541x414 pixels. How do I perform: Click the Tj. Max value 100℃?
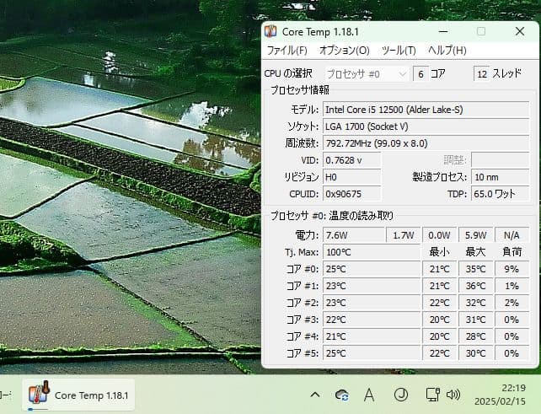point(372,252)
